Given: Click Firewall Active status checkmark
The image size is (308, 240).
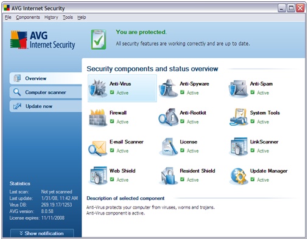Looking at the screenshot, I should pos(112,122).
